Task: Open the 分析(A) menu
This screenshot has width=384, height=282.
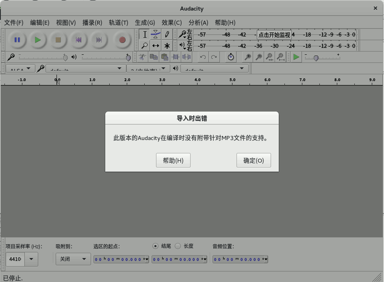Action: point(198,23)
